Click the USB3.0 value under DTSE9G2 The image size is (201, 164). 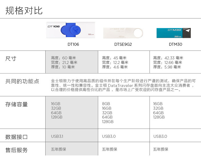coord(109,136)
